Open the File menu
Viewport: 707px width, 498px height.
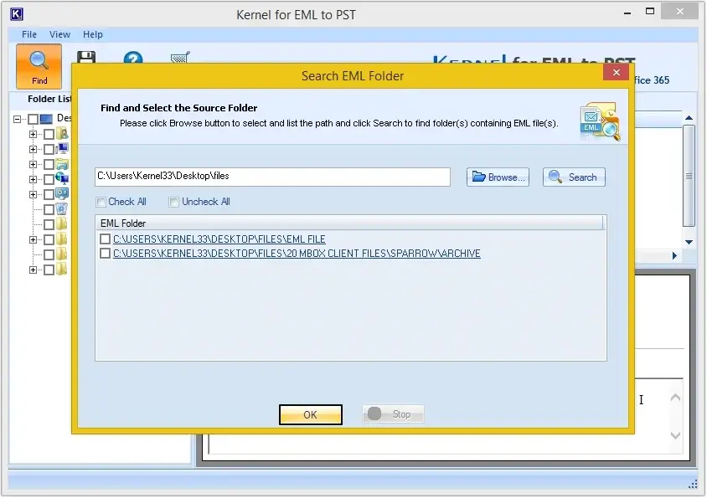pos(29,34)
